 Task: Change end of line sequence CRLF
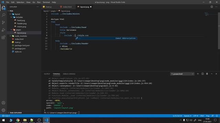click(202, 116)
